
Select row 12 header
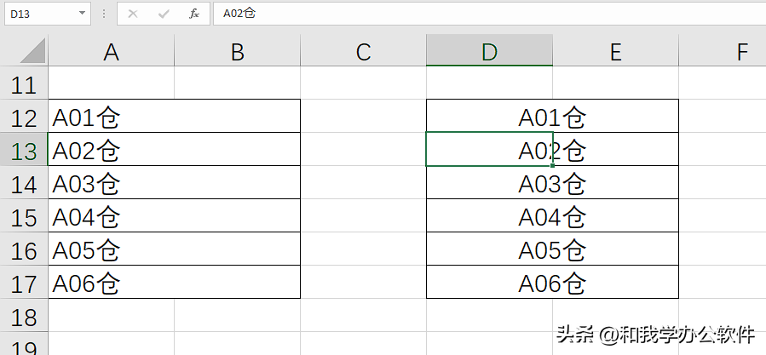(x=24, y=117)
